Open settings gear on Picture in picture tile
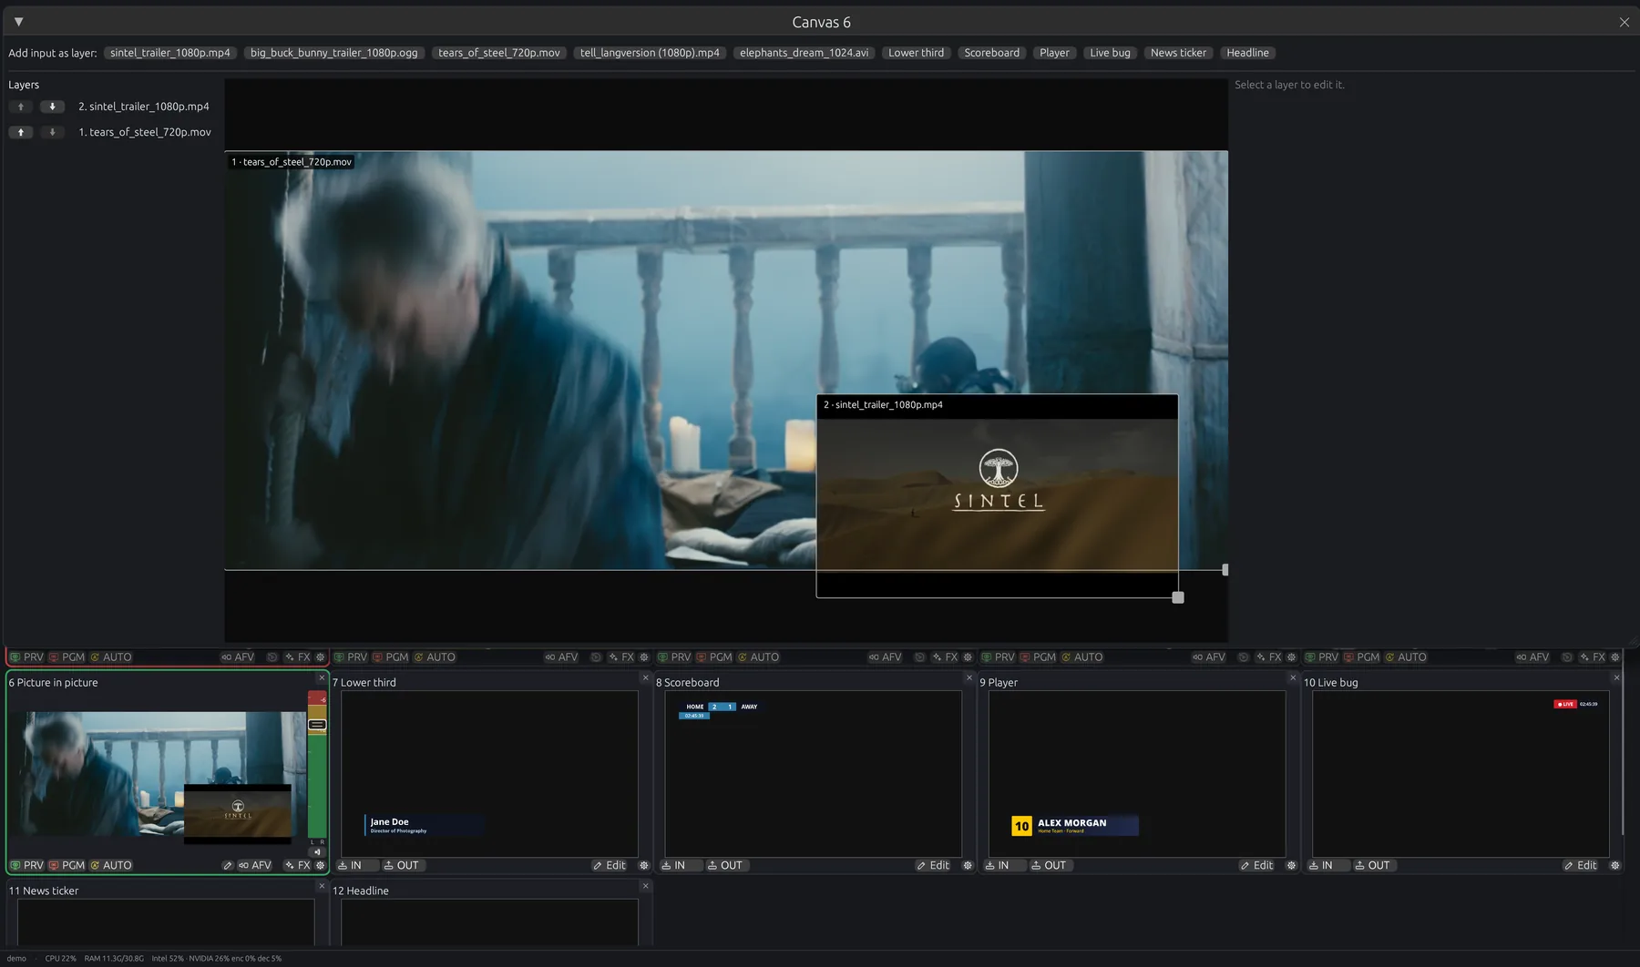 (x=320, y=865)
